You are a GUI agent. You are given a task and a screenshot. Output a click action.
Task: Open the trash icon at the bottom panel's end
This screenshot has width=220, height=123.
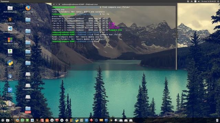(217, 120)
